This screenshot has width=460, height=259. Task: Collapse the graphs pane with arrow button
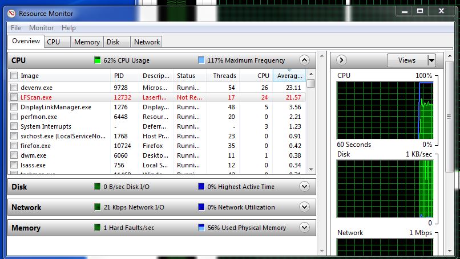click(341, 60)
